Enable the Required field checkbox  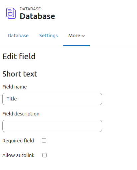click(x=44, y=140)
